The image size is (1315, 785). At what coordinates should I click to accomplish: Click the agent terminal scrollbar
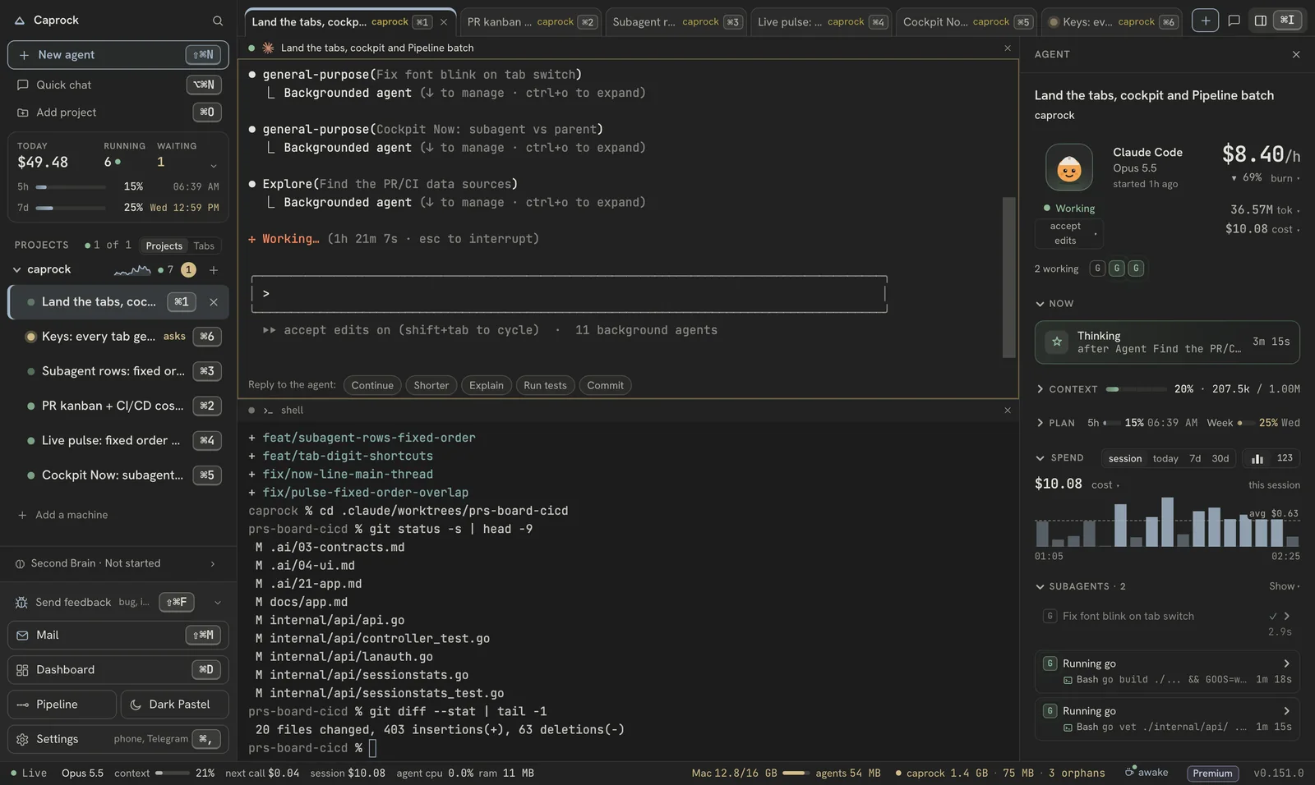tap(1009, 277)
